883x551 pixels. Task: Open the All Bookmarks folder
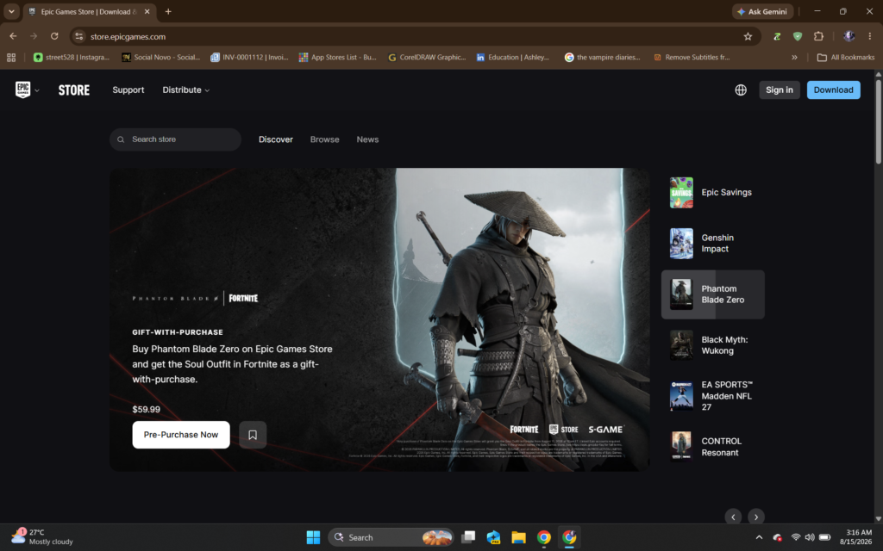tap(845, 58)
